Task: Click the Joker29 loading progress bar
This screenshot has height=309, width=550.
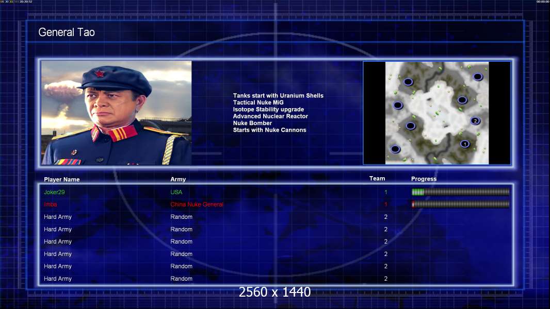Action: [x=460, y=192]
